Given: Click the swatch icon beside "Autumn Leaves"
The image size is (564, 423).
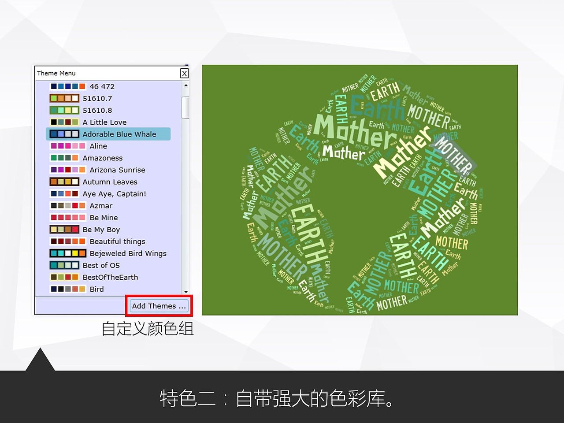Looking at the screenshot, I should (x=64, y=182).
